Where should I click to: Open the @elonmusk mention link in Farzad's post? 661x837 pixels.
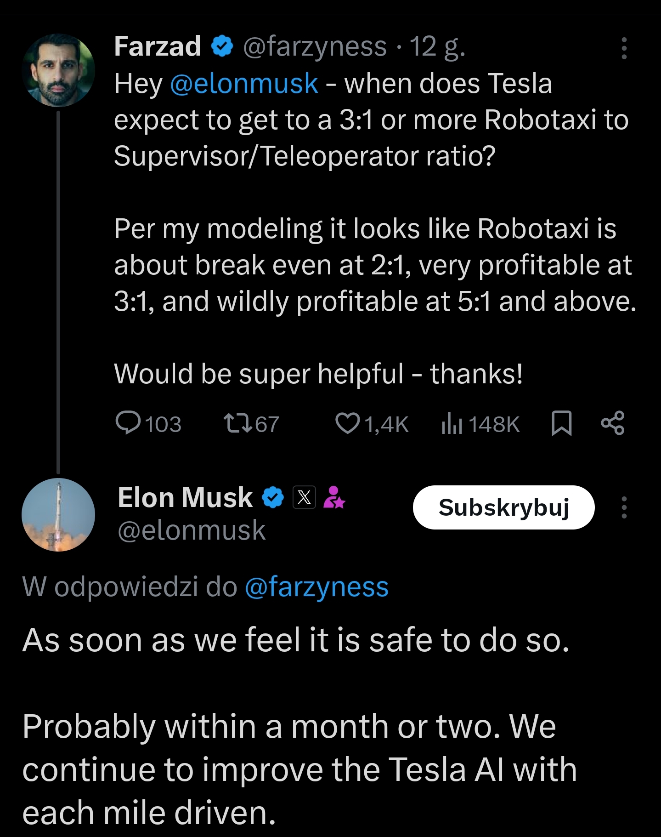click(244, 84)
